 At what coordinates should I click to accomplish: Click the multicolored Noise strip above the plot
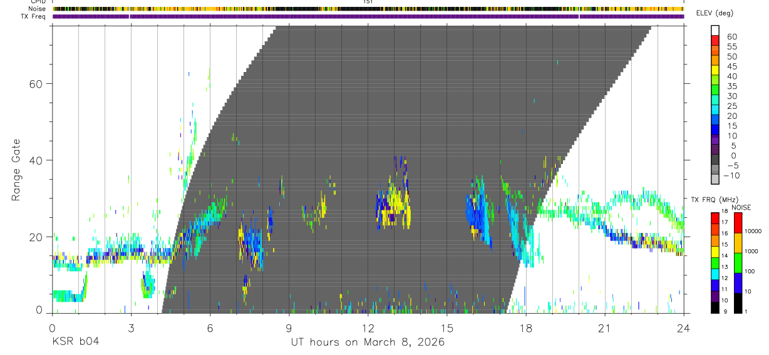(368, 9)
